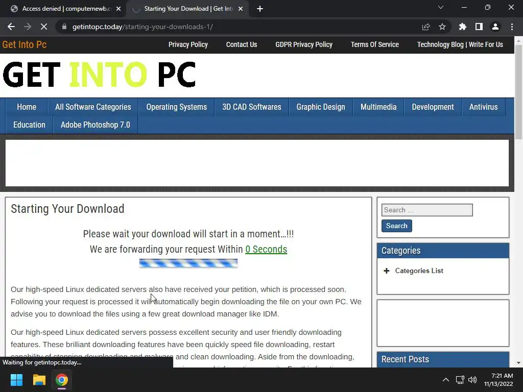
Task: Click the page vertical scrollbar thumb
Action: pos(518,92)
